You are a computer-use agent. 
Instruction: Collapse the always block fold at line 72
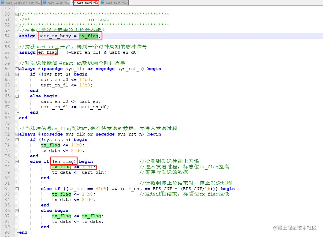pyautogui.click(x=17, y=134)
